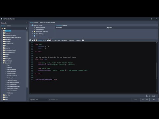Click the Cut scissors icon
The width and height of the screenshot is (159, 119).
pos(32,40)
